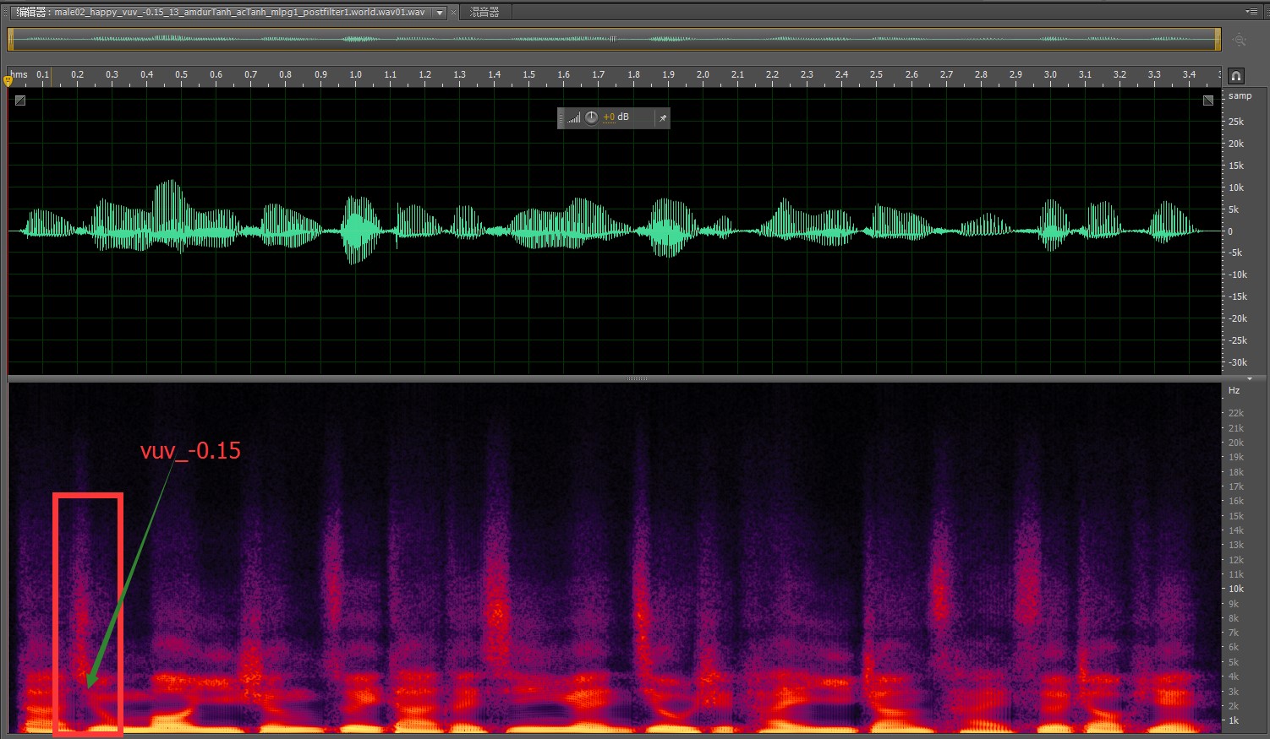Click the right edge handle of overview navigator
The image size is (1270, 739).
click(x=1218, y=39)
